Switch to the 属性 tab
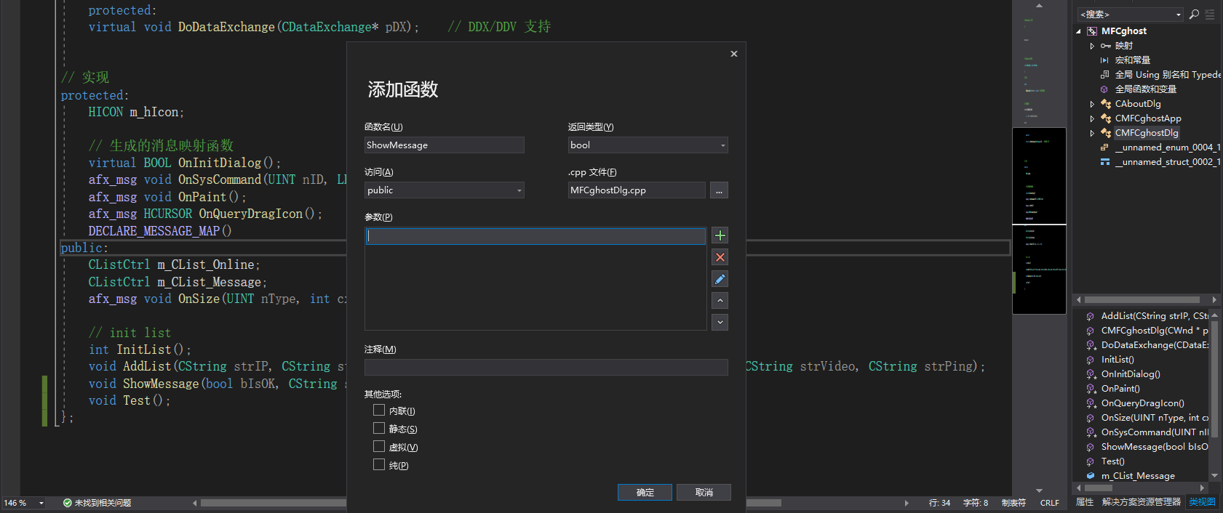 click(1085, 502)
